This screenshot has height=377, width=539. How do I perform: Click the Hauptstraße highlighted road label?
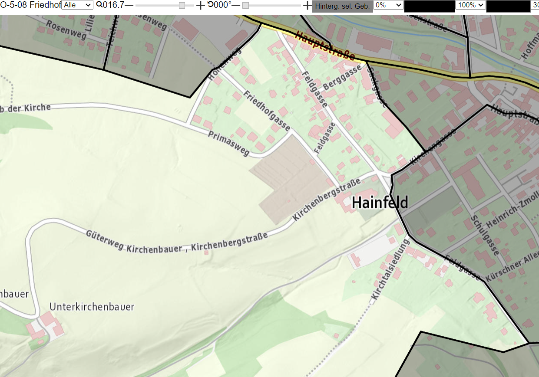pyautogui.click(x=325, y=46)
